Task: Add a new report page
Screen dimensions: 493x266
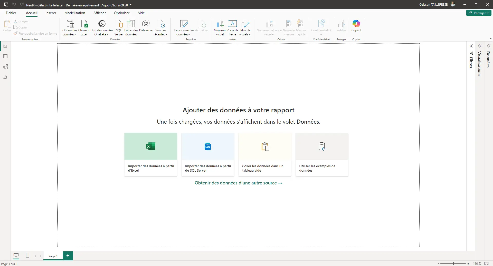Action: (x=68, y=256)
